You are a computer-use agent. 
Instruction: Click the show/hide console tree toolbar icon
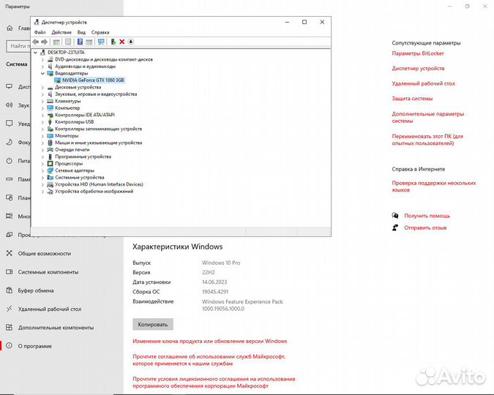click(56, 42)
